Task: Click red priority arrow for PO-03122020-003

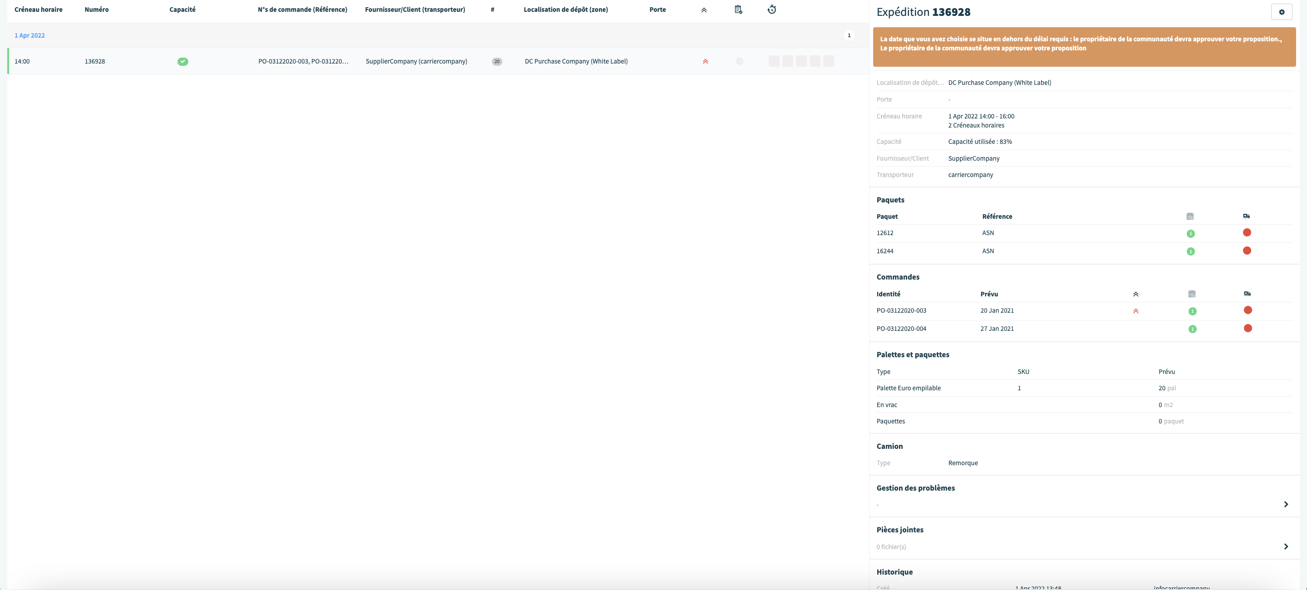Action: [1135, 311]
